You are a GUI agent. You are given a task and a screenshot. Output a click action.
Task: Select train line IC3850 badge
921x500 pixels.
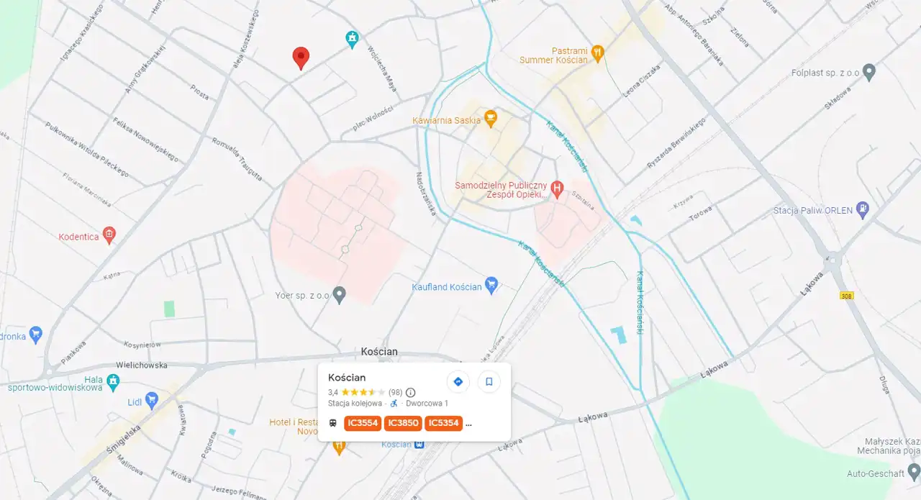(404, 423)
